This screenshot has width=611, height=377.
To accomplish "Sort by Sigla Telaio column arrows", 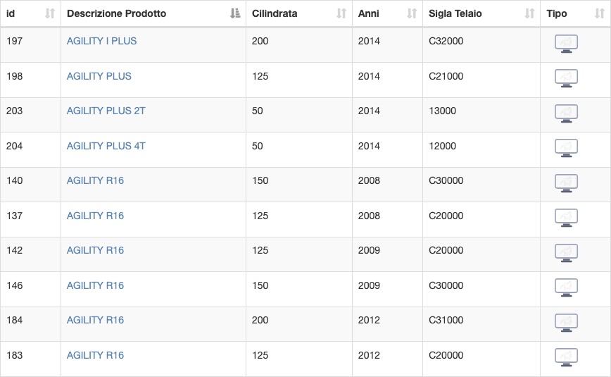I will pyautogui.click(x=529, y=13).
